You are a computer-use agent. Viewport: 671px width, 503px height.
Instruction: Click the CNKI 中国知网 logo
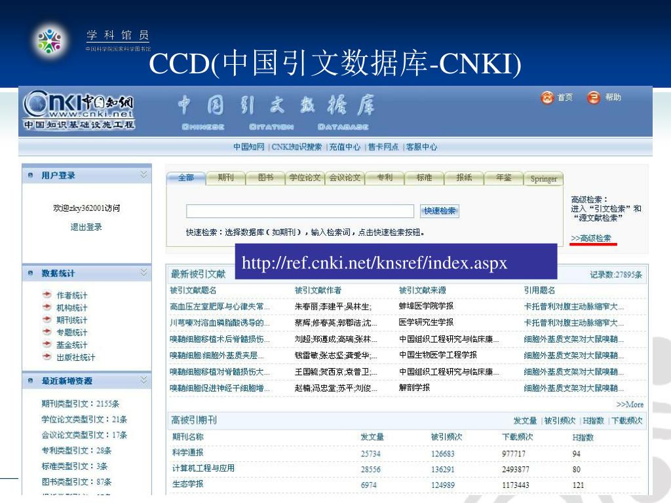(x=79, y=109)
